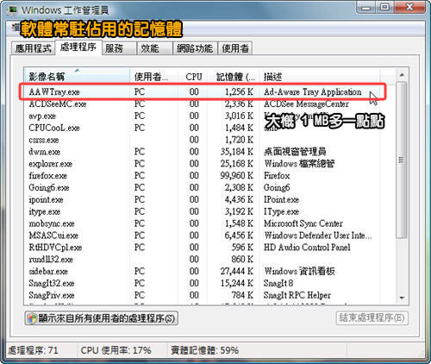Sort by 記憶體 column header

234,77
